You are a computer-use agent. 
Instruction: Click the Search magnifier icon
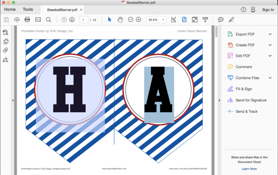click(x=49, y=20)
